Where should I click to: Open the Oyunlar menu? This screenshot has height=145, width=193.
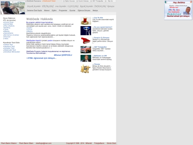(72, 10)
